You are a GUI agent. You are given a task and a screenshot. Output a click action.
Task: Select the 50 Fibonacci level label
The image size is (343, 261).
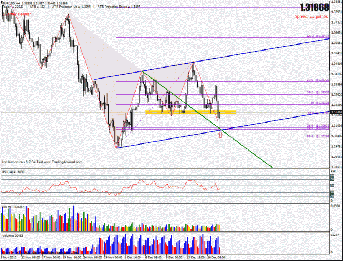[319, 103]
